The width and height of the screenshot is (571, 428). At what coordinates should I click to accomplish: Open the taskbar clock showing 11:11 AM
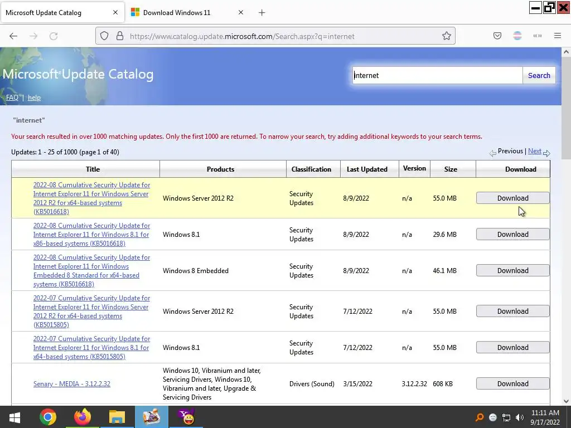545,417
